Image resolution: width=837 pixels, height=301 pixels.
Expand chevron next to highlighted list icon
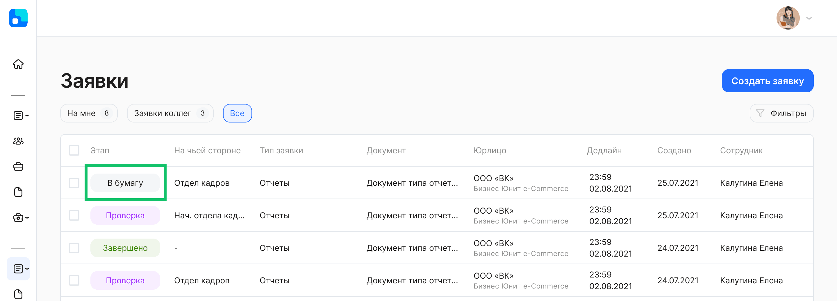tap(27, 269)
